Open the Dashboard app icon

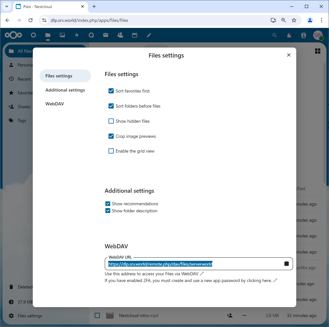pyautogui.click(x=33, y=35)
